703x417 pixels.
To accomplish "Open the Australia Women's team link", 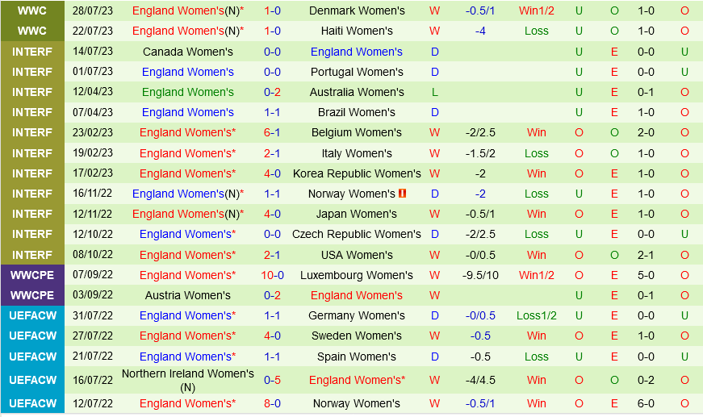I will (357, 92).
